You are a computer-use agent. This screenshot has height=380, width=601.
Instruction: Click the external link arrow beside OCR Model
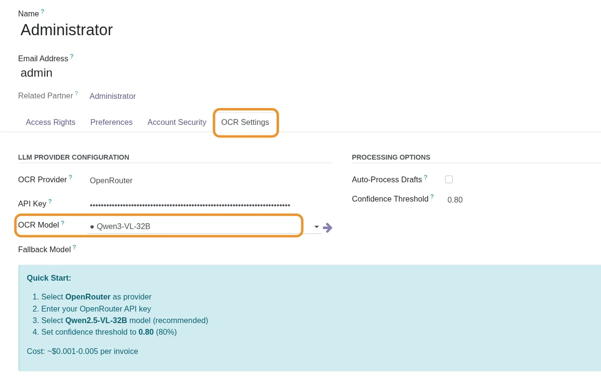[x=328, y=228]
